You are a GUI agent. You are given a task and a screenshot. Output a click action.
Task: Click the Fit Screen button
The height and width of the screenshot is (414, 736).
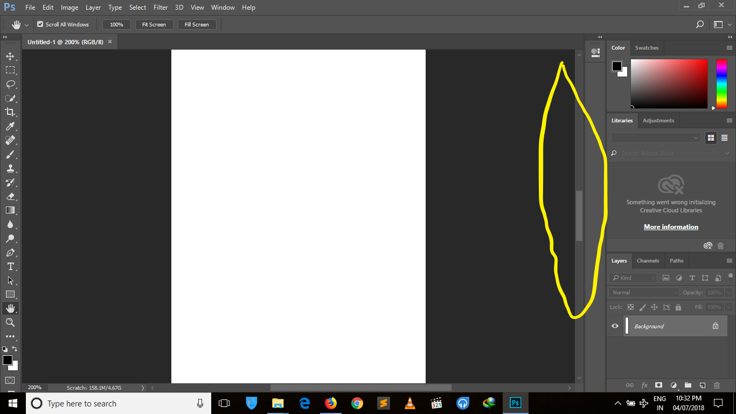[154, 24]
